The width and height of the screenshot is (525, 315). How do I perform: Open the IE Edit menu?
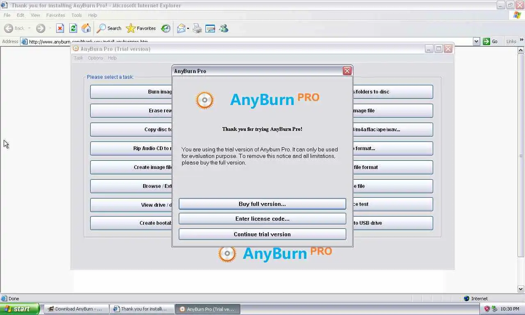click(x=21, y=15)
